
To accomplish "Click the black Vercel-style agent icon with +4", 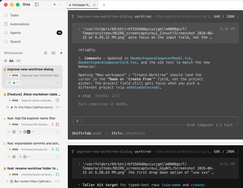I will 28,132.
